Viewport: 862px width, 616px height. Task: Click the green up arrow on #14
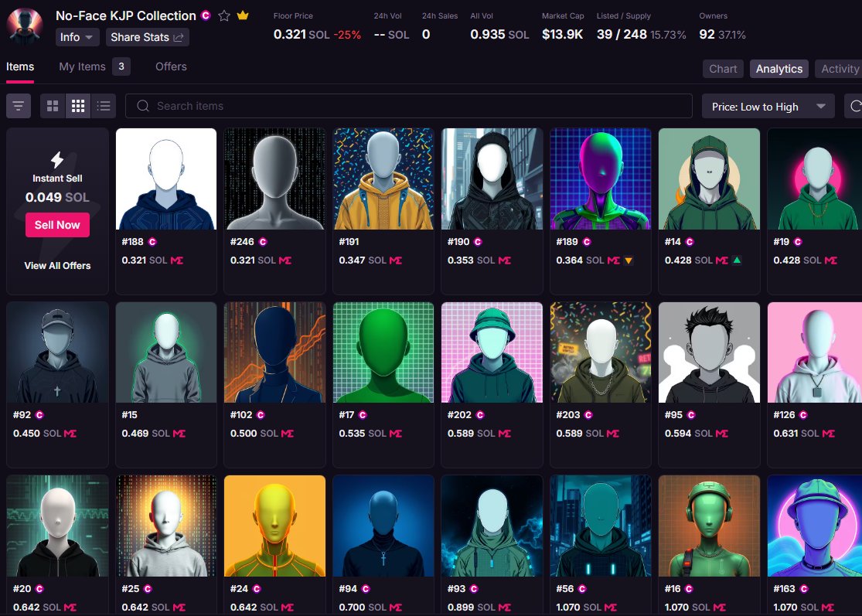coord(737,260)
